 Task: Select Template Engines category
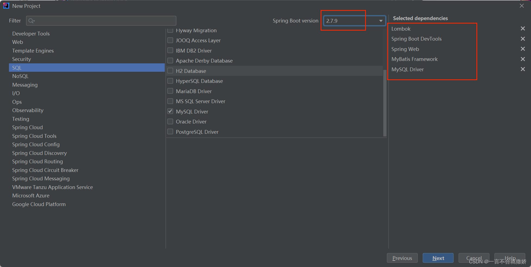[87, 51]
